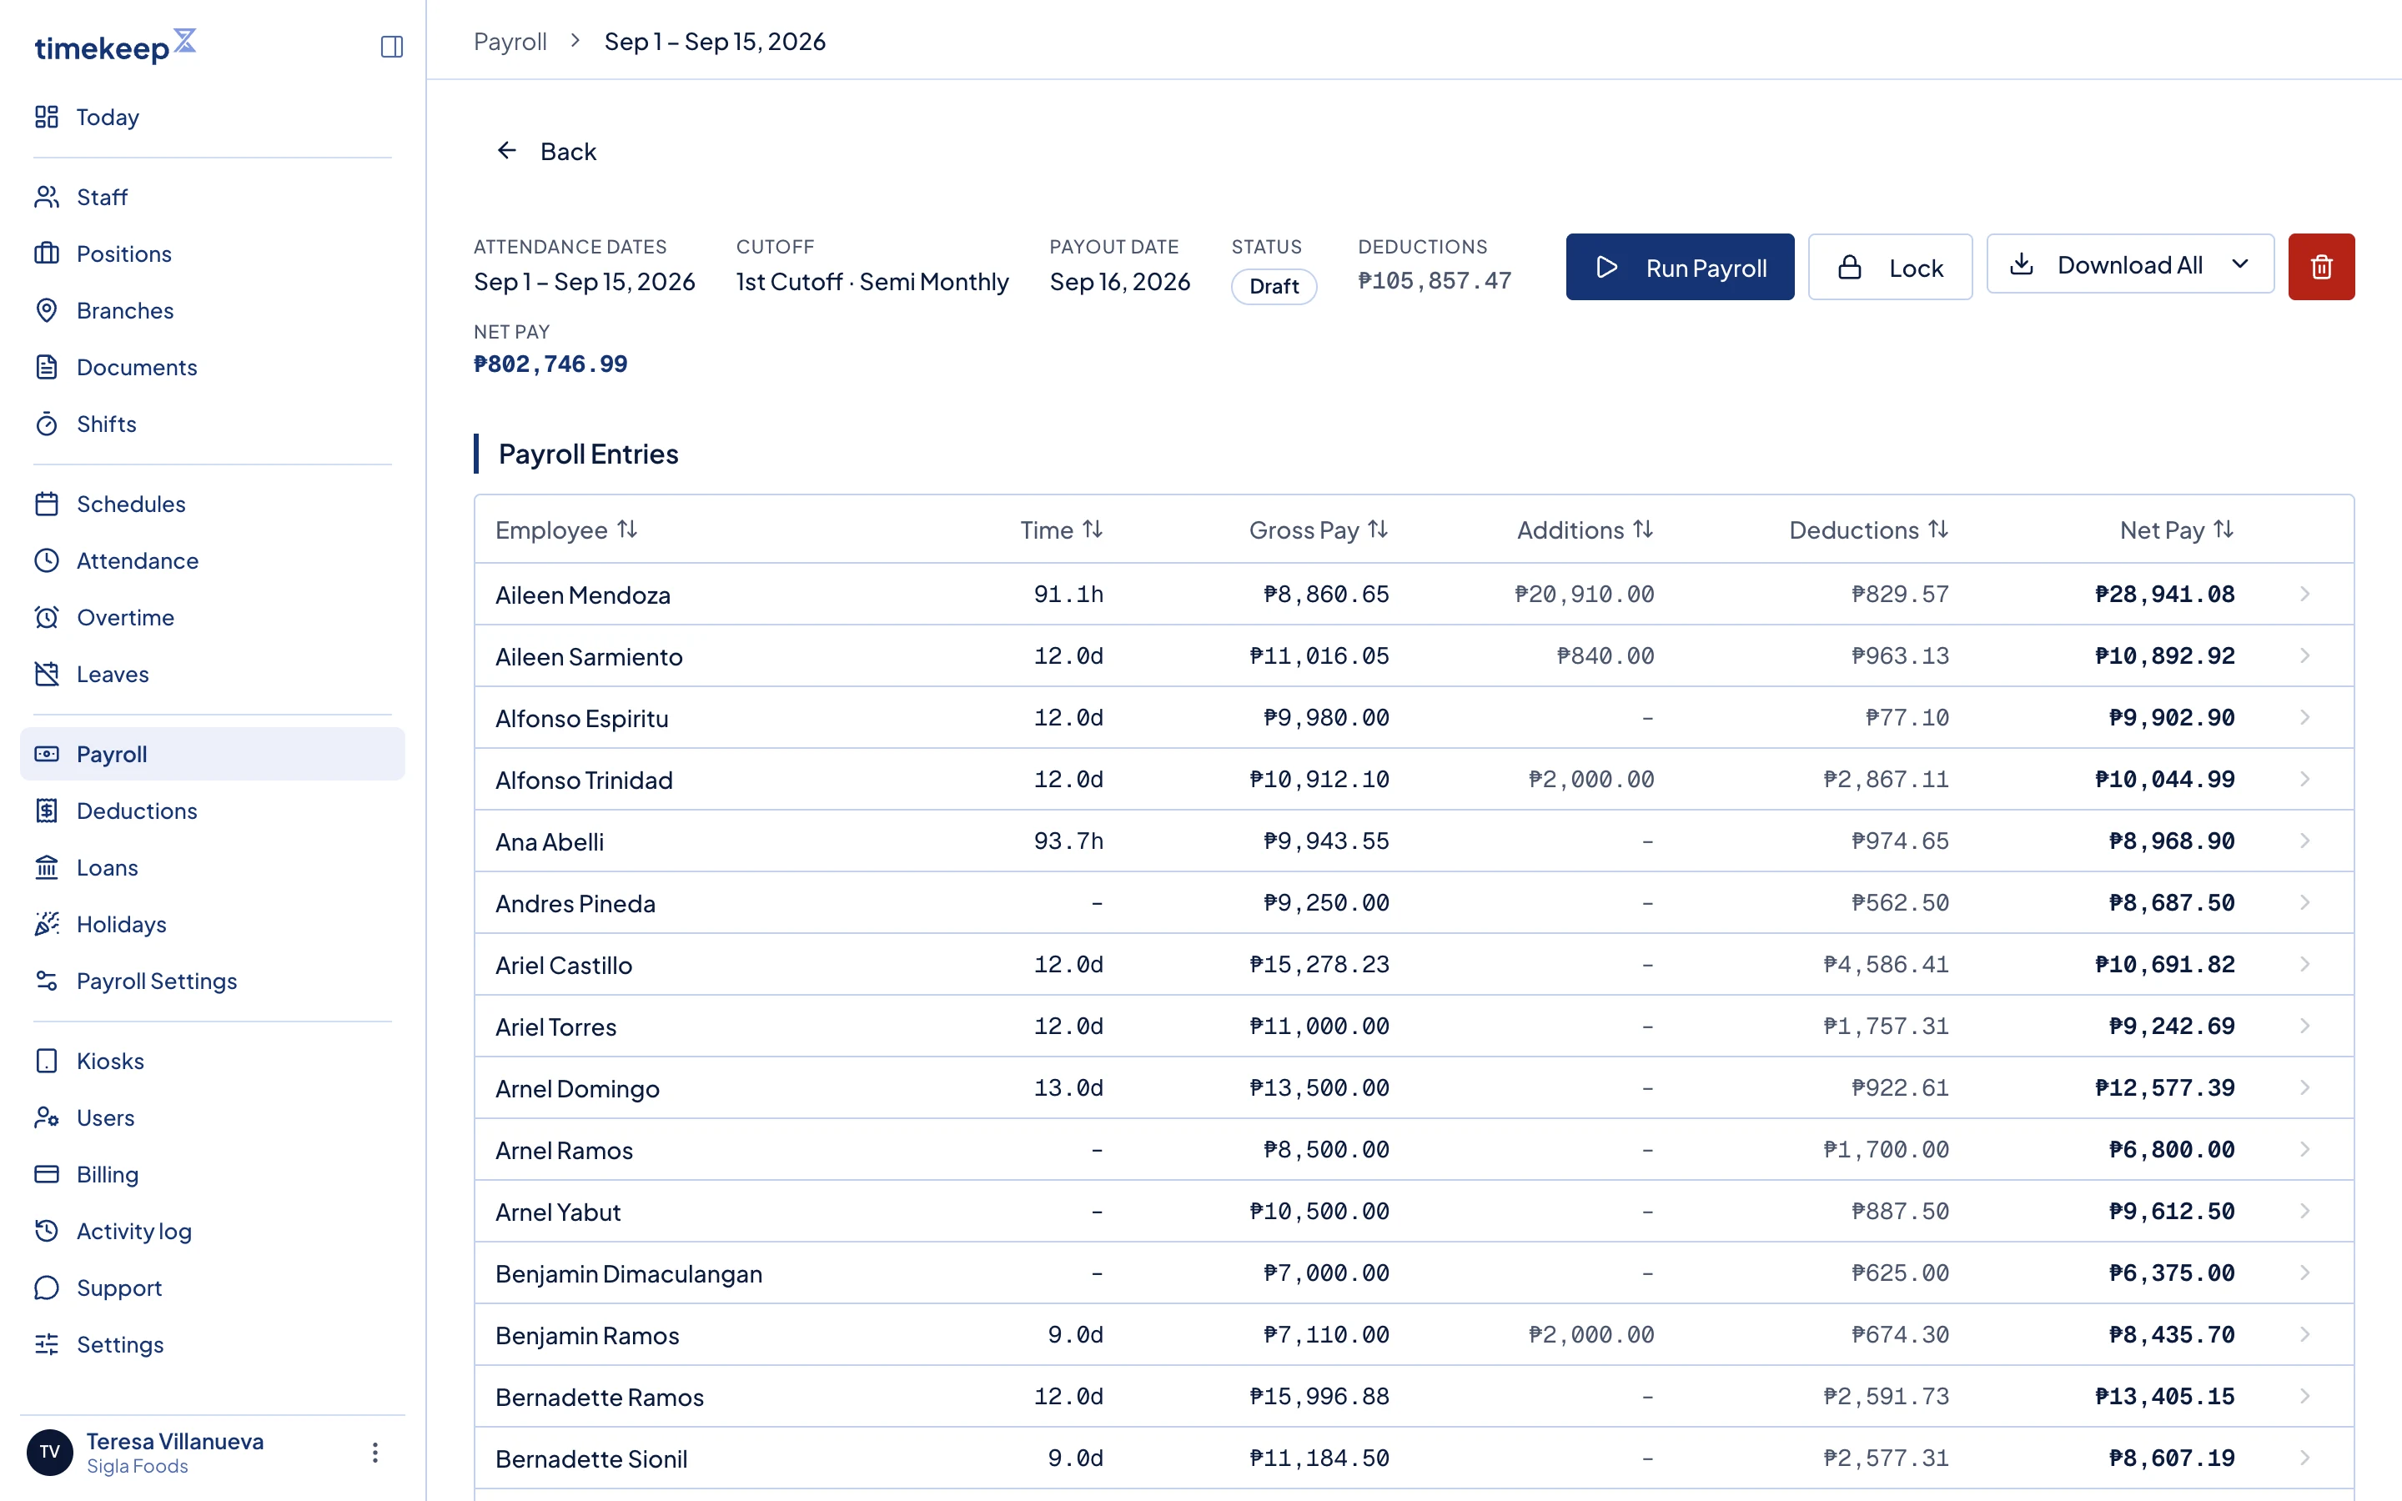Click the Payroll Entries heading
The height and width of the screenshot is (1501, 2402).
pos(589,454)
